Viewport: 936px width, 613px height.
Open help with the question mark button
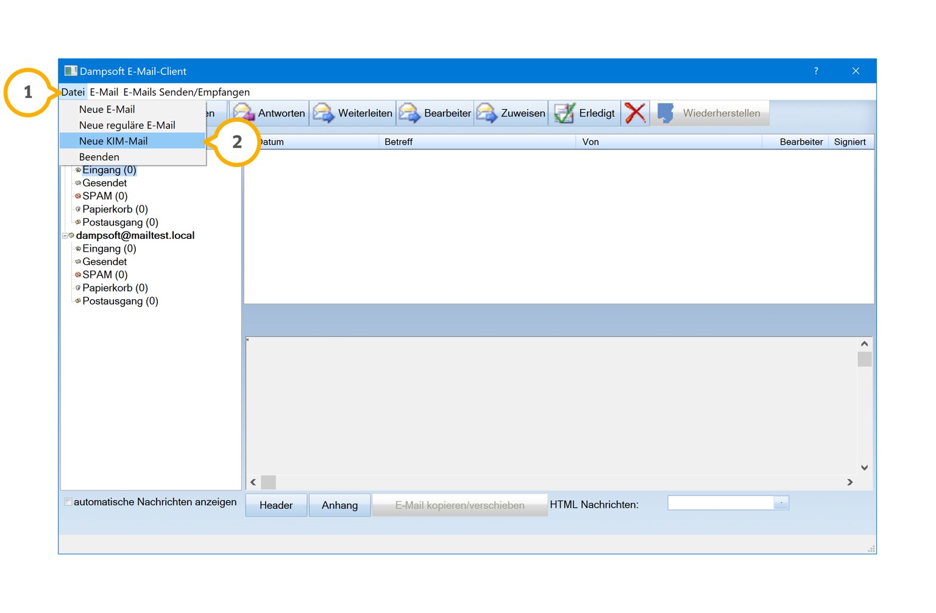click(816, 71)
